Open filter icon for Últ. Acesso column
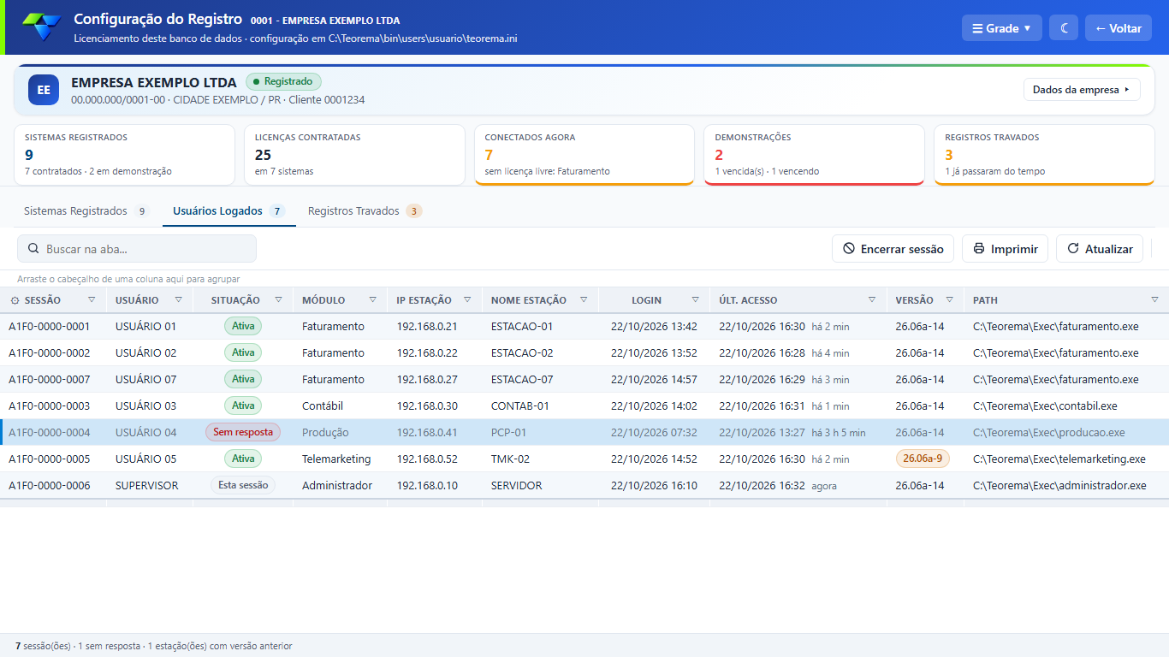This screenshot has height=657, width=1169. (x=872, y=299)
